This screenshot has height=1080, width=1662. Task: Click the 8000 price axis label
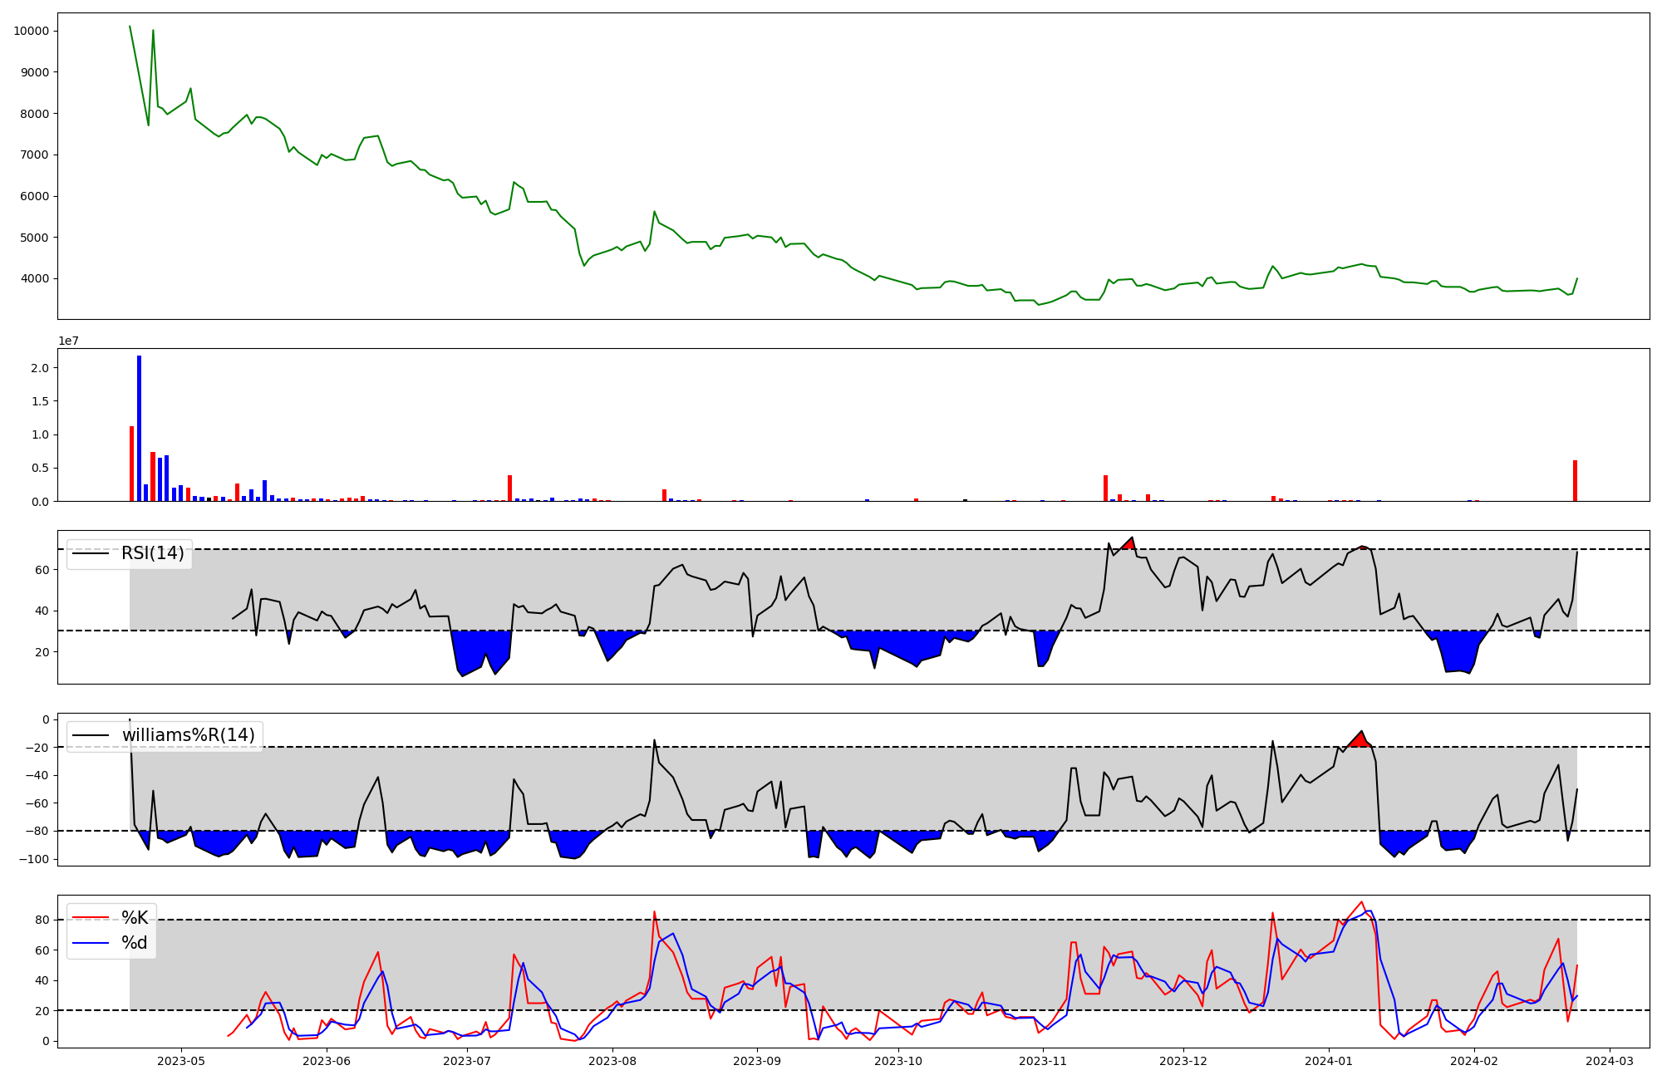[34, 114]
